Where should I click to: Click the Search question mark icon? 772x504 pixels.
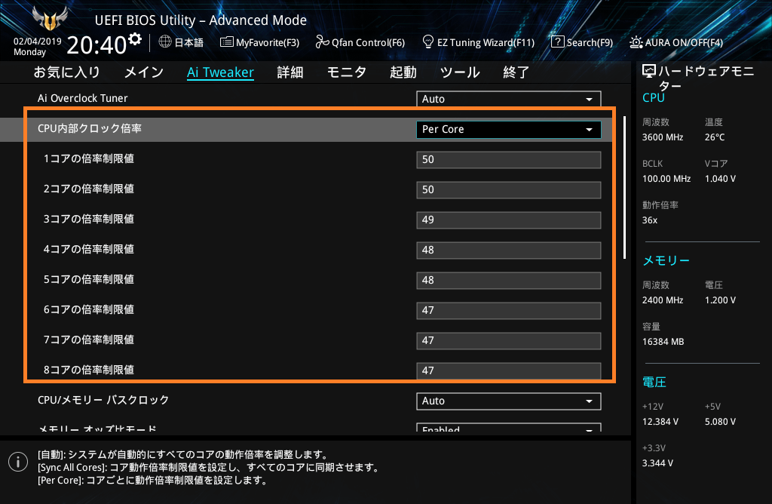click(557, 42)
